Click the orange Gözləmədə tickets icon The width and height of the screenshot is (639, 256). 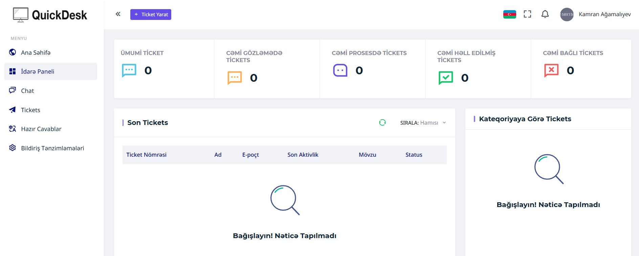(235, 78)
